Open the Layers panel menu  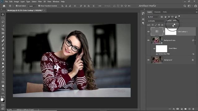click(x=197, y=12)
